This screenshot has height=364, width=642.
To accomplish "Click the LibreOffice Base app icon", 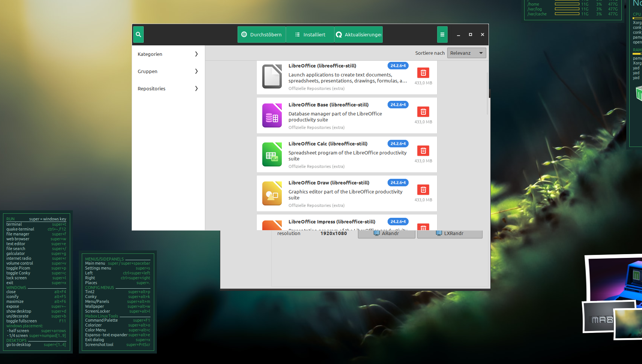I will (272, 115).
